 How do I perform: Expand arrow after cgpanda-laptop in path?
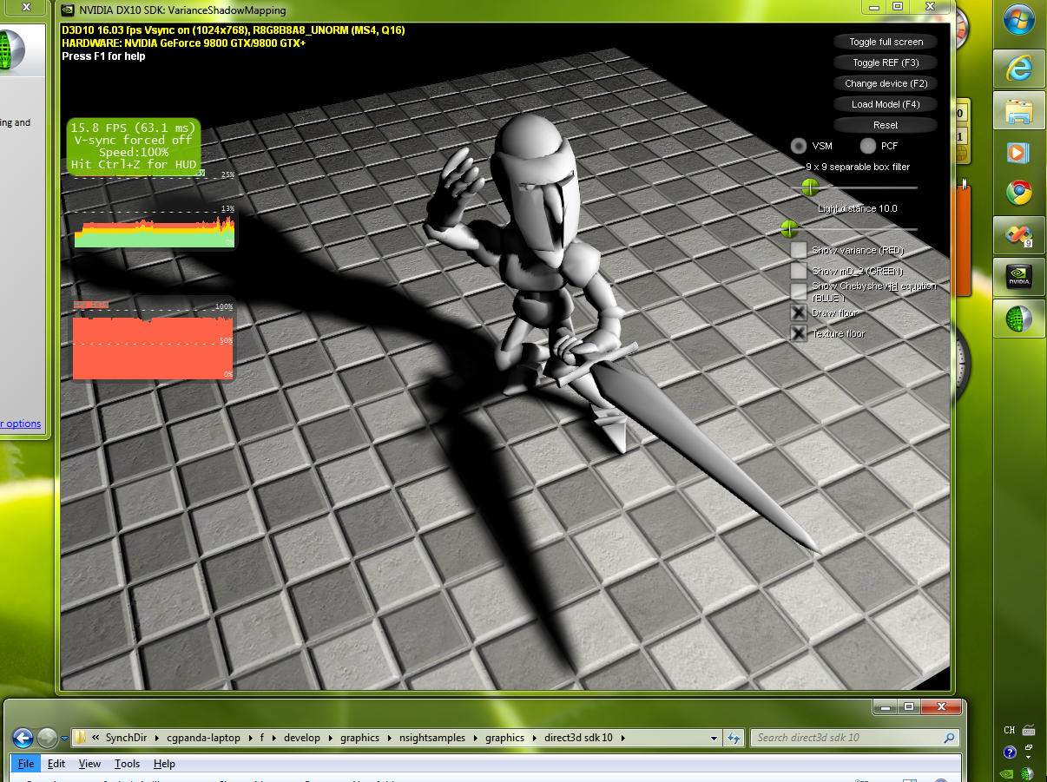249,739
